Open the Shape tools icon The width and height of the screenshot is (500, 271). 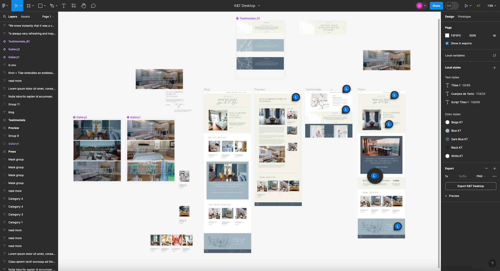point(40,6)
